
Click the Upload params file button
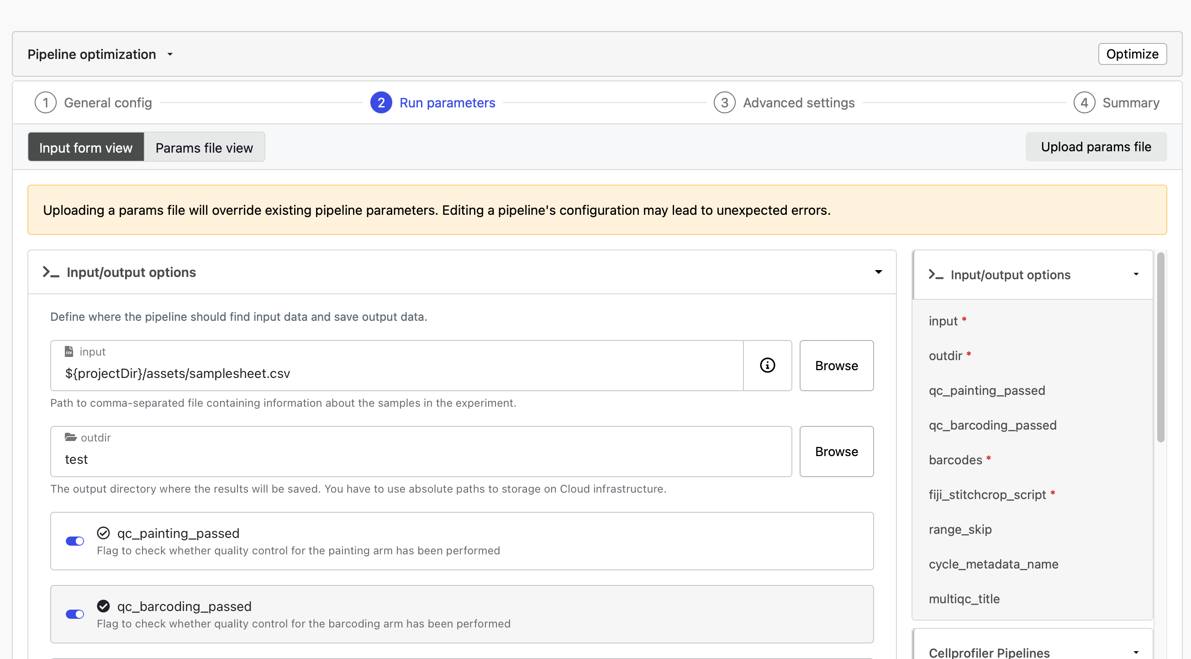tap(1095, 147)
